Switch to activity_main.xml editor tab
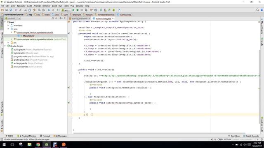The height and width of the screenshot is (148, 264). pos(79,18)
